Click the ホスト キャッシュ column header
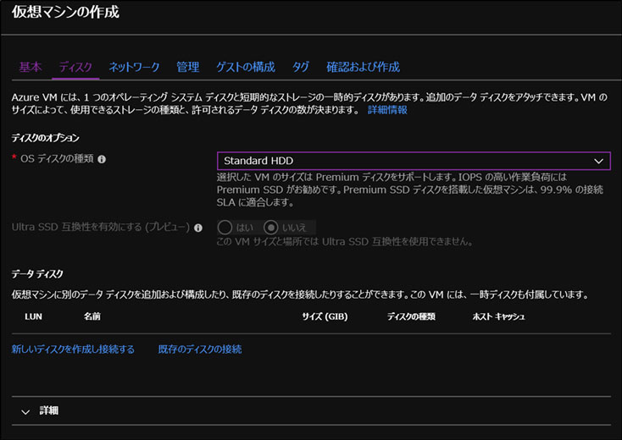This screenshot has width=622, height=440. pyautogui.click(x=498, y=316)
